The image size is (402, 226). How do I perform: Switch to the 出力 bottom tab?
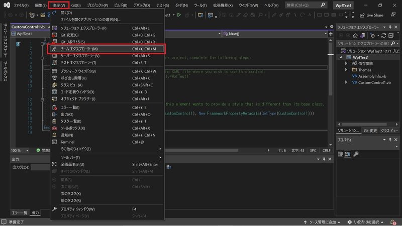(35, 212)
